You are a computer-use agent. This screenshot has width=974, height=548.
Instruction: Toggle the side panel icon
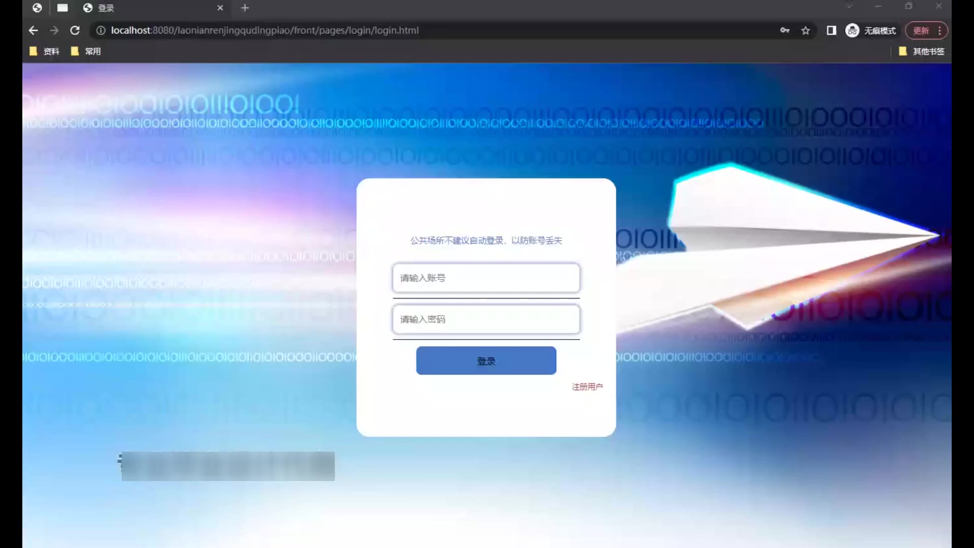coord(831,30)
